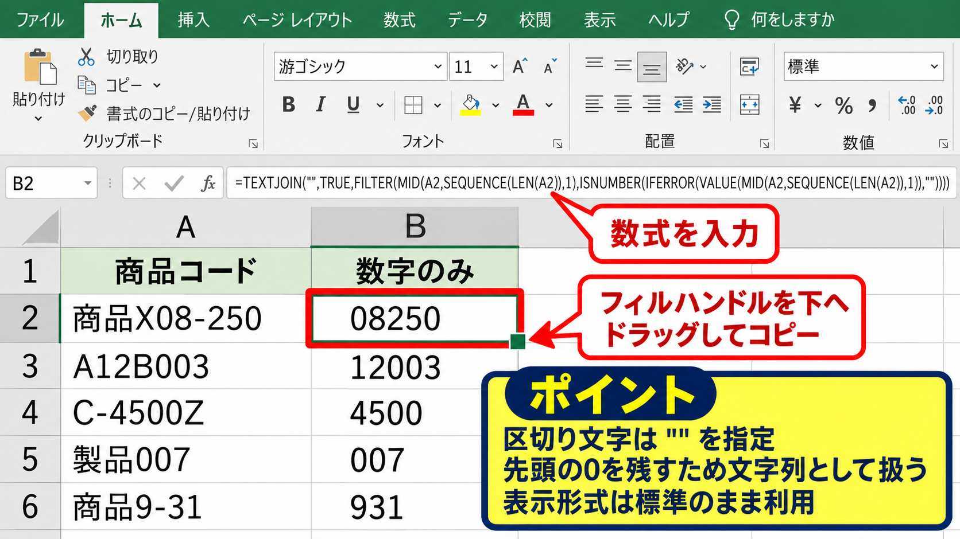Cancel formula entry with X icon
Viewport: 960px width, 539px height.
(x=139, y=183)
